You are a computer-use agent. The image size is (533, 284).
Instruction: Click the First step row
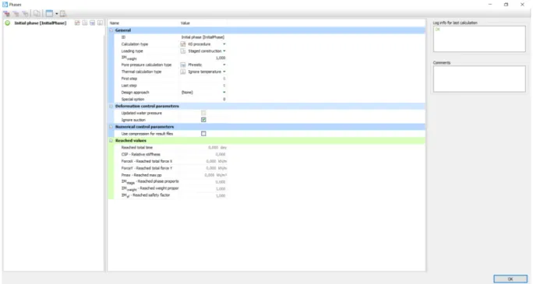[x=171, y=79]
